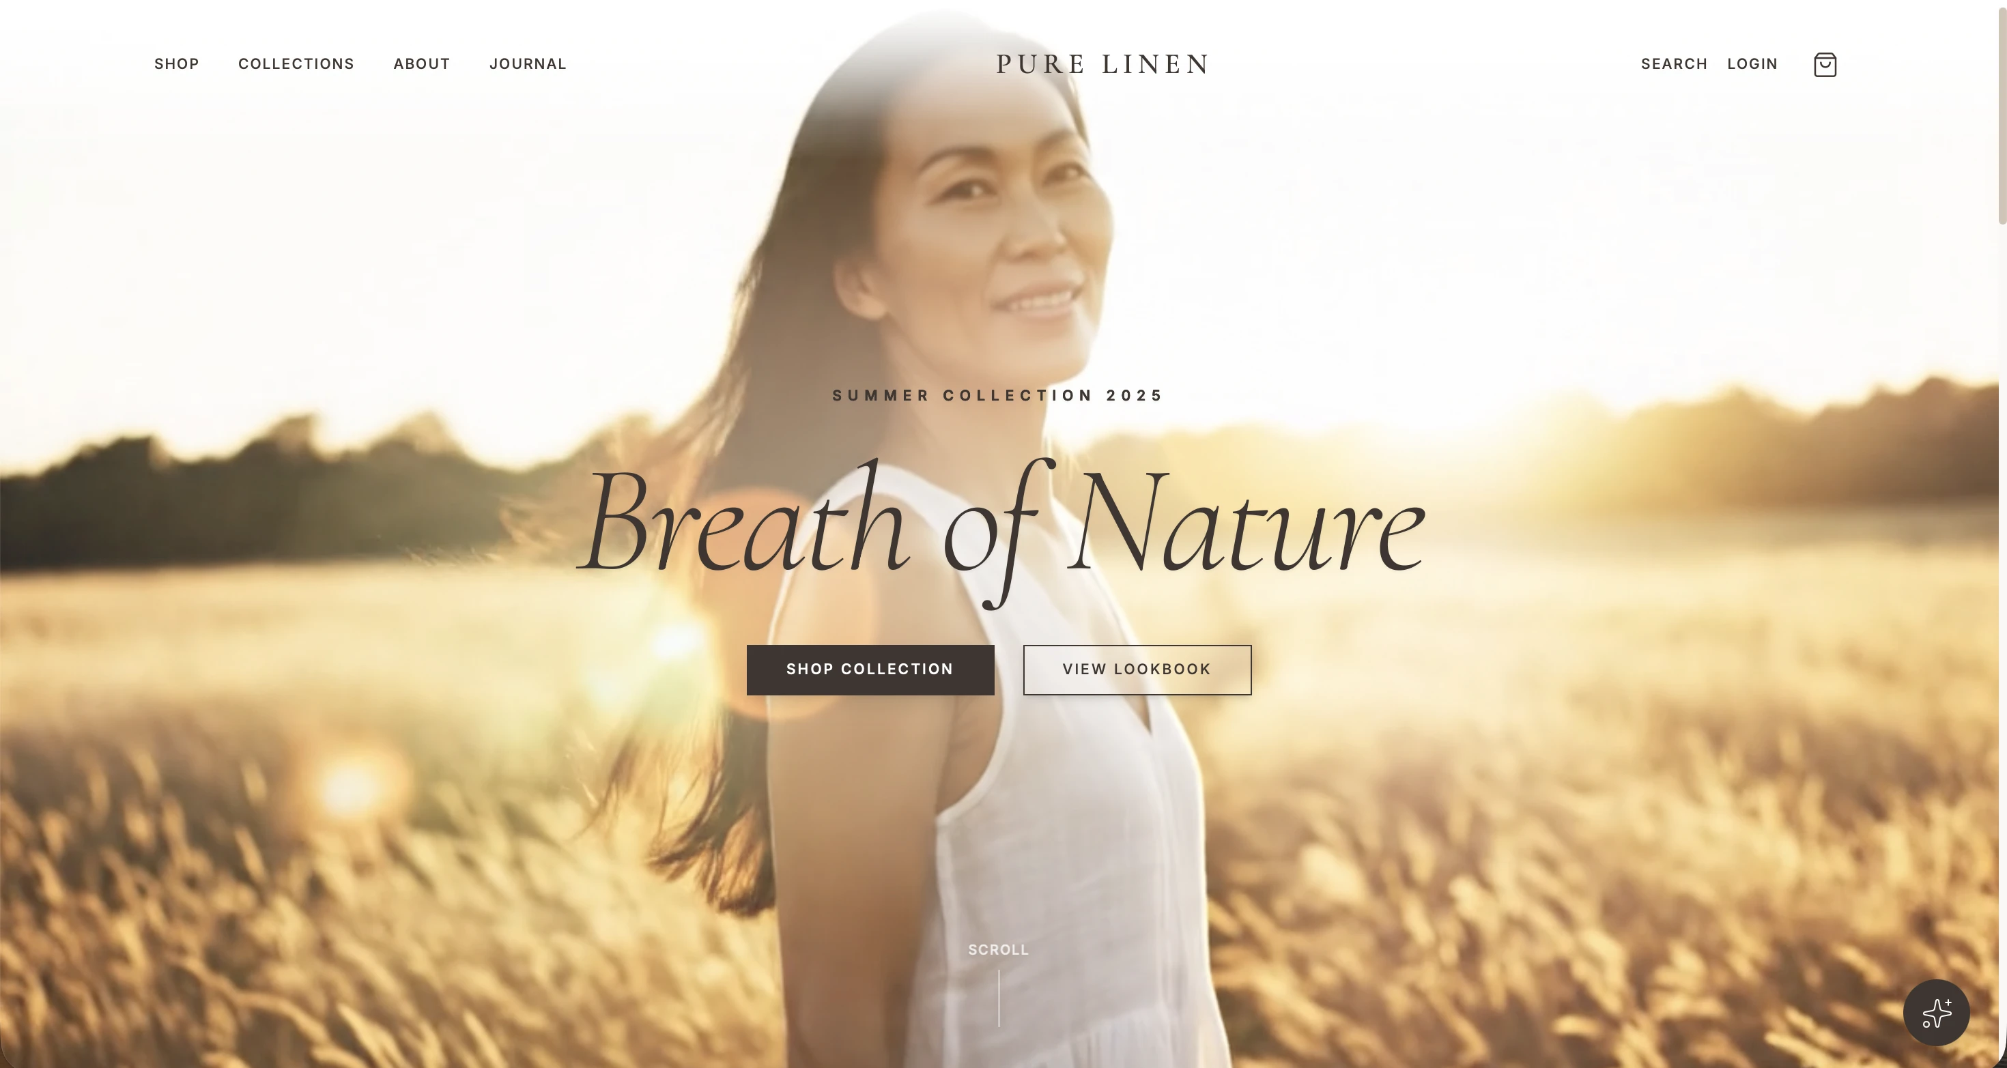The height and width of the screenshot is (1068, 2007).
Task: Click the word "Nature" in the headline
Action: coord(1247,521)
